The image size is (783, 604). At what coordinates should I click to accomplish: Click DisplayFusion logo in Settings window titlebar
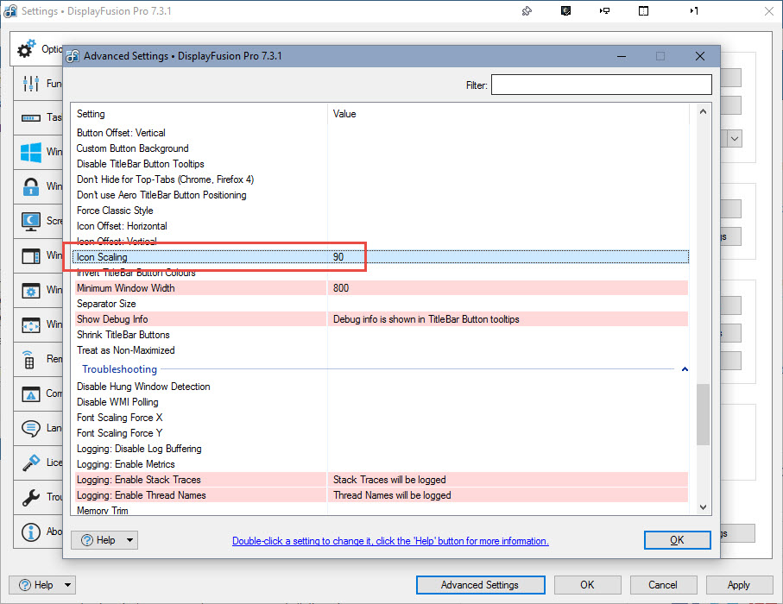click(10, 11)
